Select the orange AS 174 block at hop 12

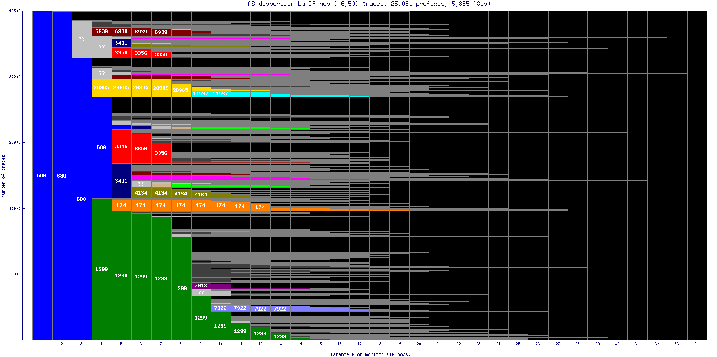[260, 207]
